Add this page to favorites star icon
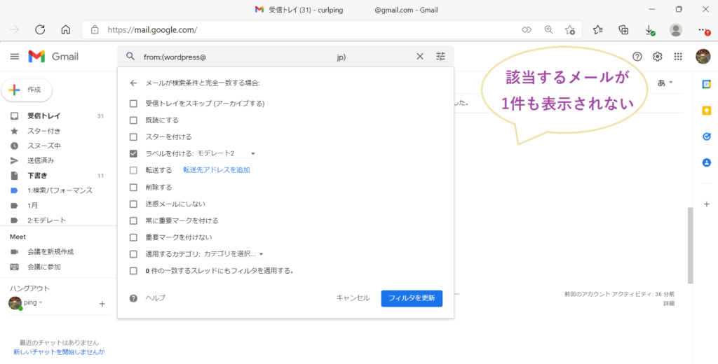This screenshot has width=718, height=364. (x=569, y=29)
